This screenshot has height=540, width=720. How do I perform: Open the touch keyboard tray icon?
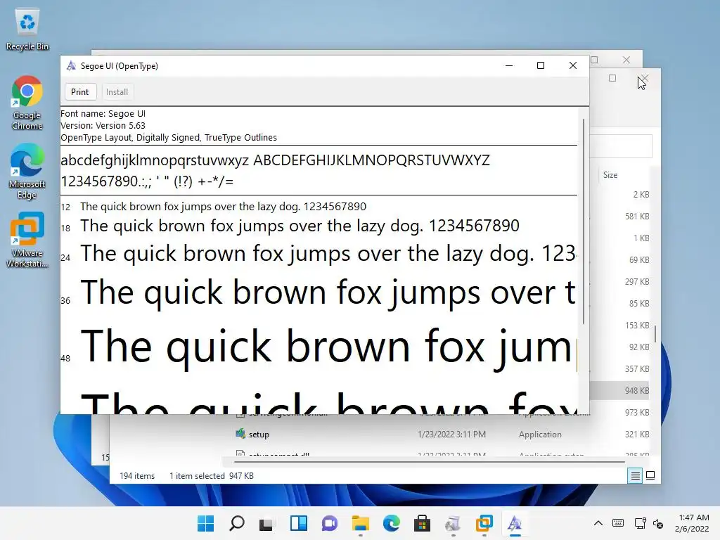click(x=618, y=523)
